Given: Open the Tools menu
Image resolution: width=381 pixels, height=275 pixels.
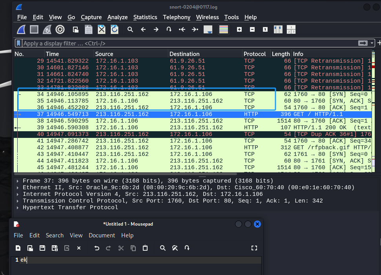Looking at the screenshot, I should (232, 17).
